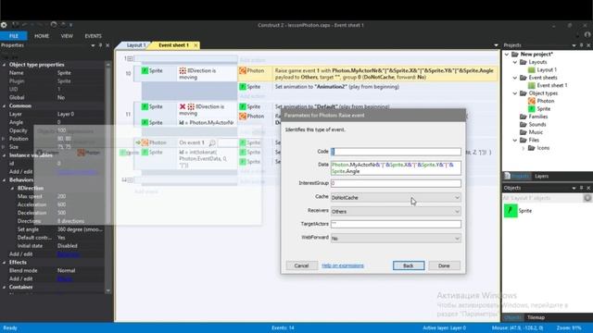Select inverted 8Direction condition in event 11

pyautogui.click(x=207, y=110)
